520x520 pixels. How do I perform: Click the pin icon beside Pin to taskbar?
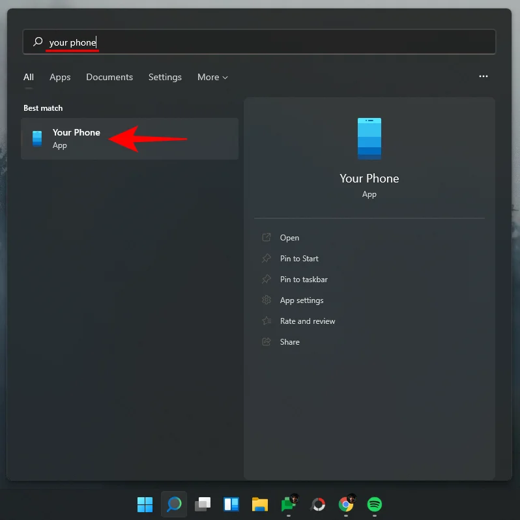click(267, 280)
